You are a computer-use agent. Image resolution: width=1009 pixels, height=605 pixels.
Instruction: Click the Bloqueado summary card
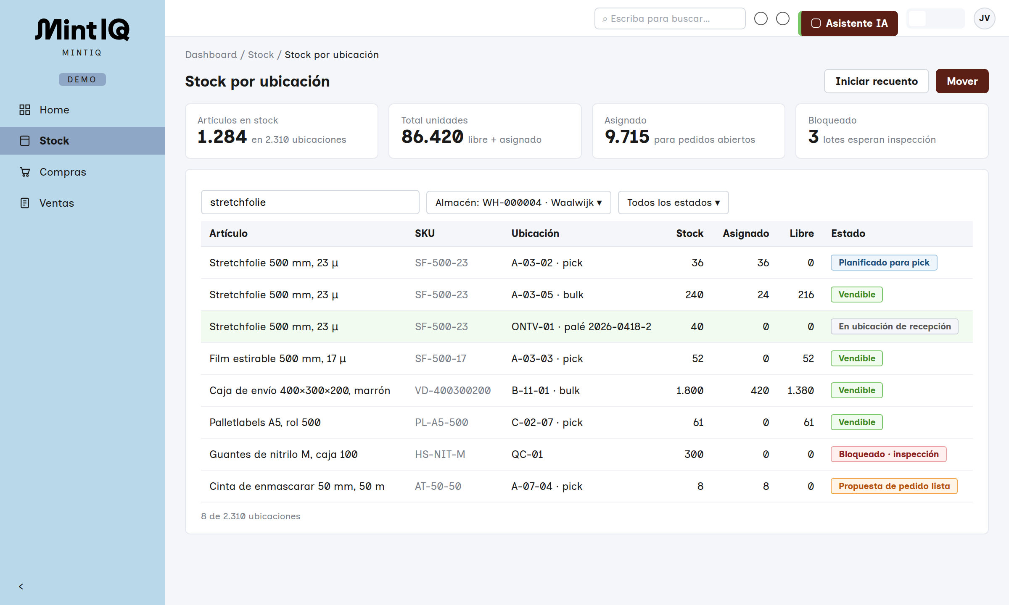pyautogui.click(x=892, y=131)
